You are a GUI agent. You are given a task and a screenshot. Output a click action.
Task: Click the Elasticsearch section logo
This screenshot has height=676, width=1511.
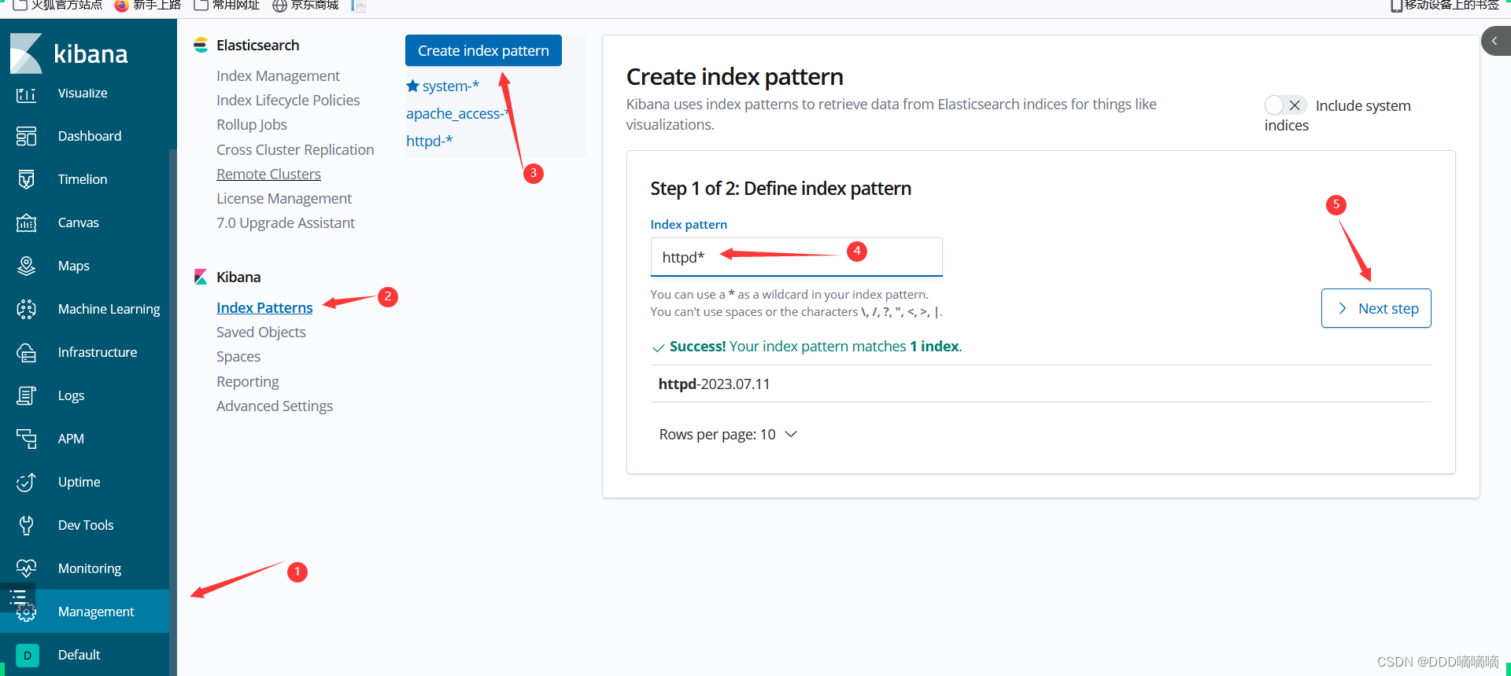(x=201, y=45)
